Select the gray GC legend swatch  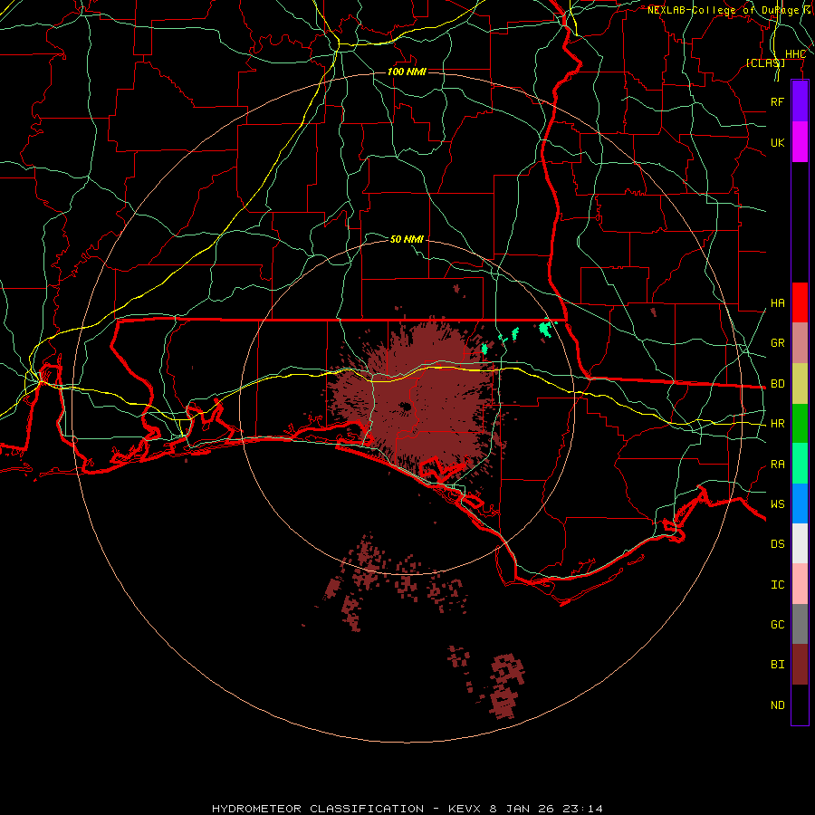[x=800, y=624]
